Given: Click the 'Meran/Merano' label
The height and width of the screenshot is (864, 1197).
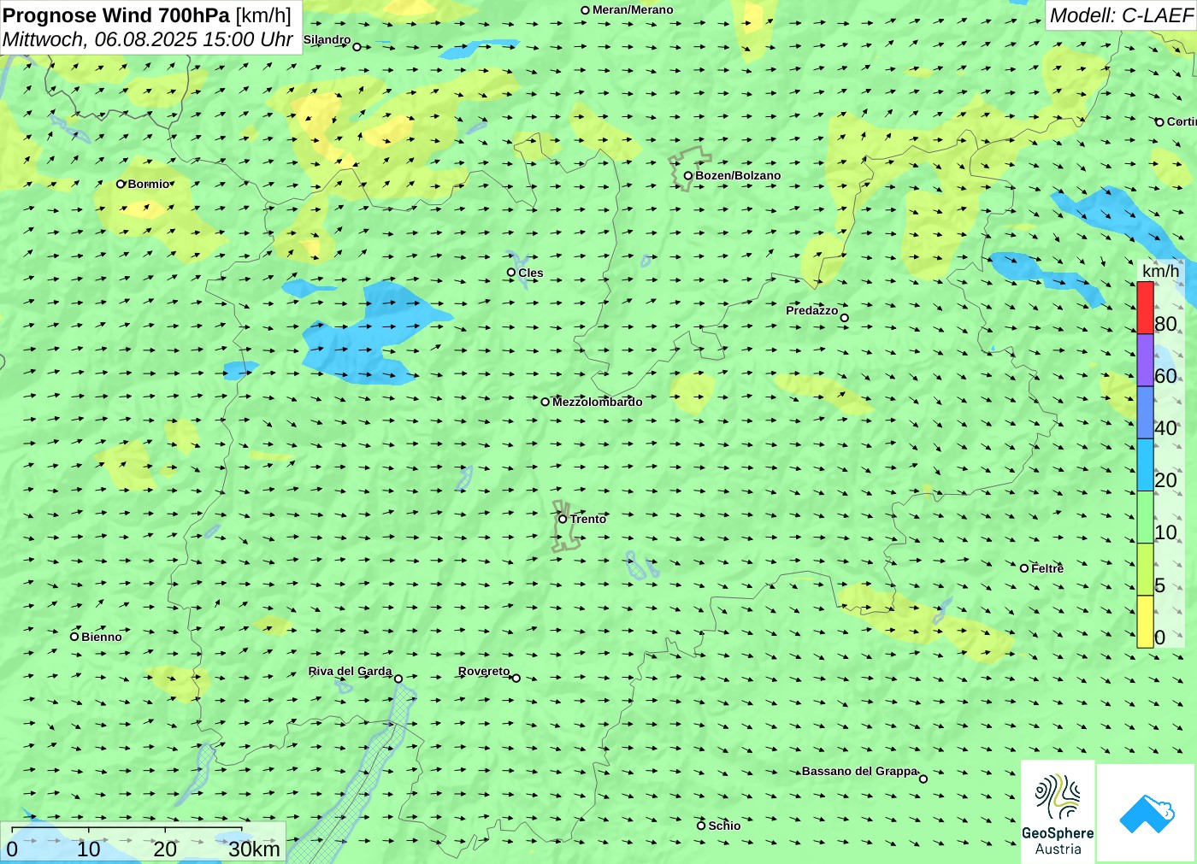Looking at the screenshot, I should (633, 10).
